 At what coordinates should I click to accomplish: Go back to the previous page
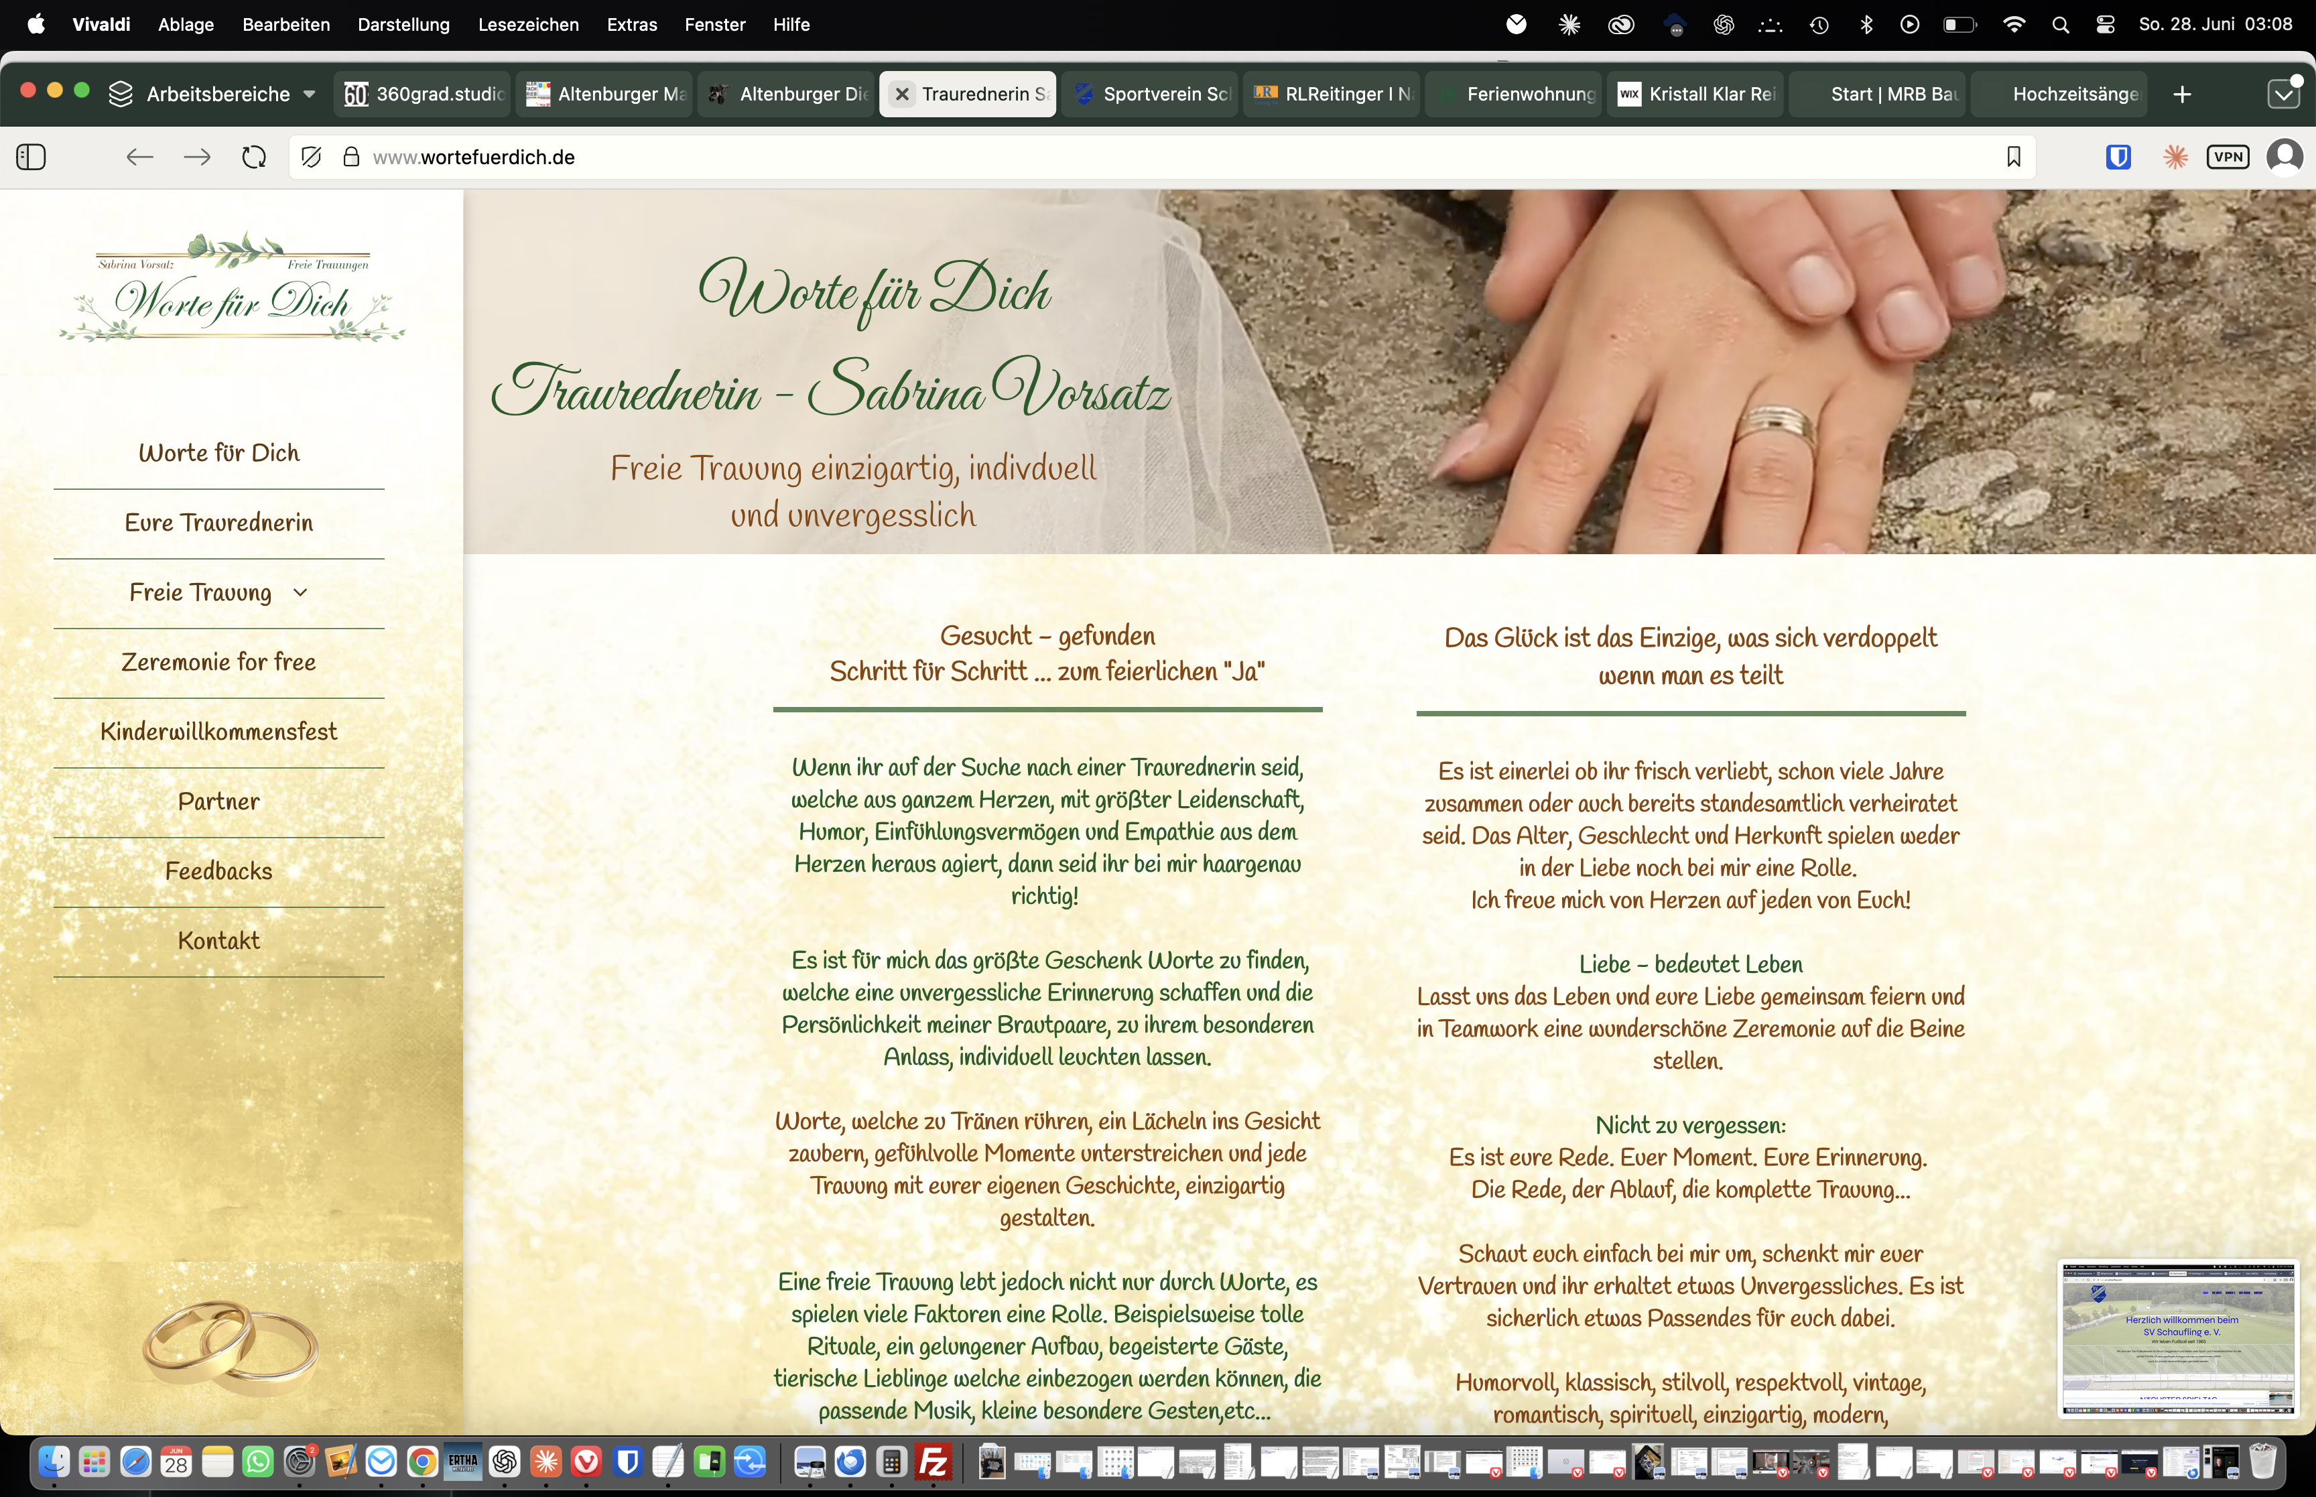140,157
